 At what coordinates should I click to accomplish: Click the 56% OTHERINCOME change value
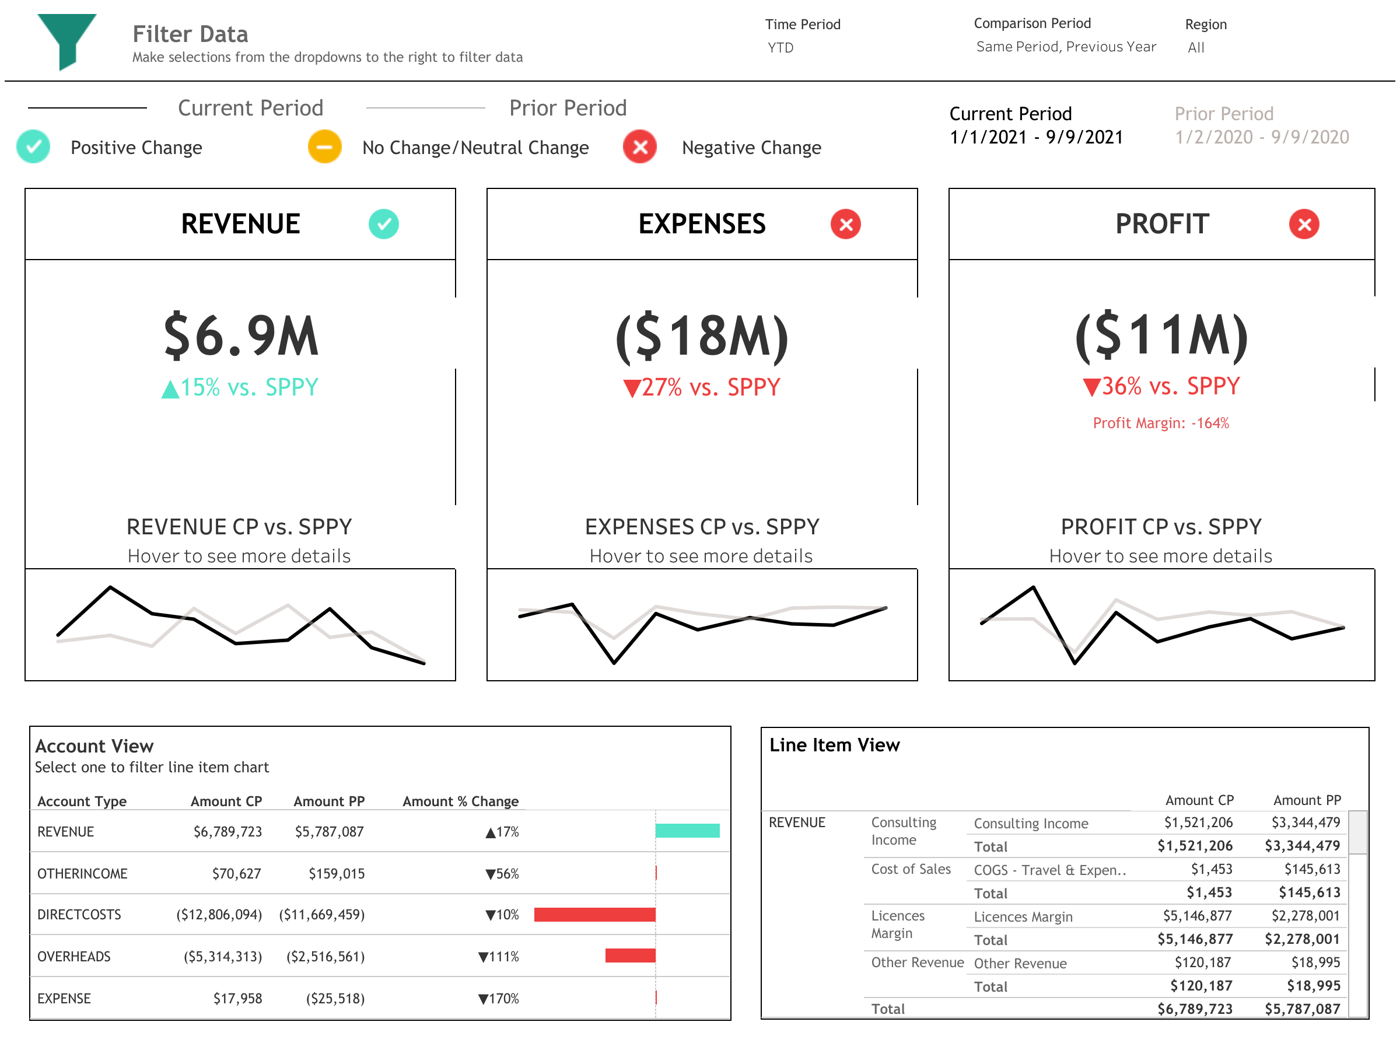[x=502, y=873]
